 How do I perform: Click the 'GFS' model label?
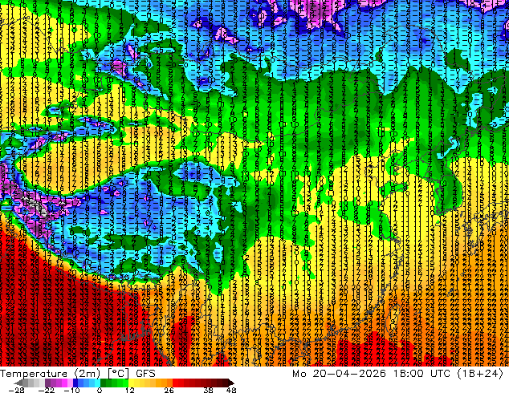coord(145,374)
